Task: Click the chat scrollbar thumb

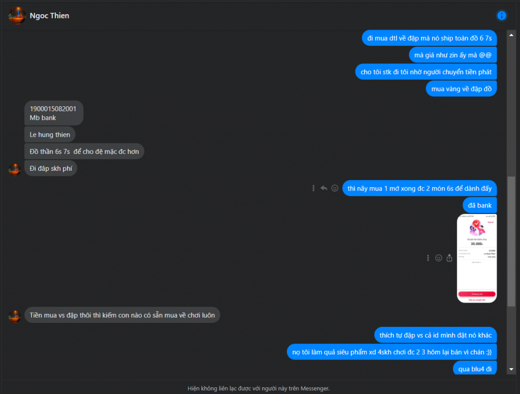Action: (x=511, y=241)
